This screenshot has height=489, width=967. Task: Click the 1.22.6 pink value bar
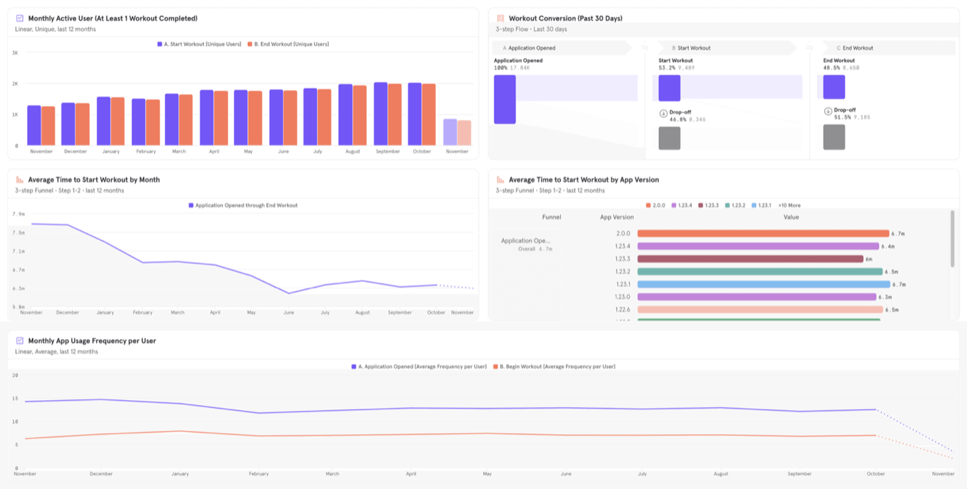[x=760, y=310]
